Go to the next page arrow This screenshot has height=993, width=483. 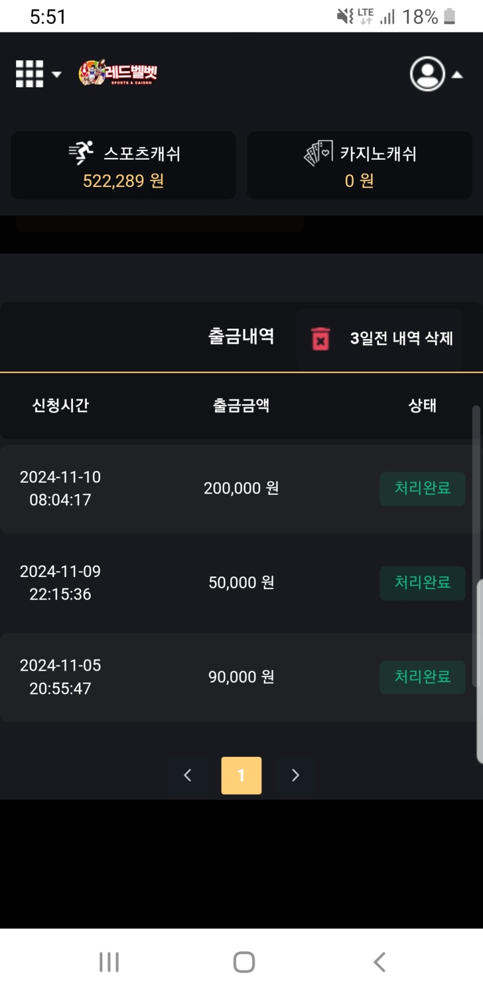click(296, 775)
